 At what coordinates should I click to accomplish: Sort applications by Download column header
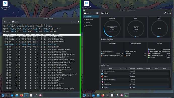pyautogui.click(x=140, y=68)
